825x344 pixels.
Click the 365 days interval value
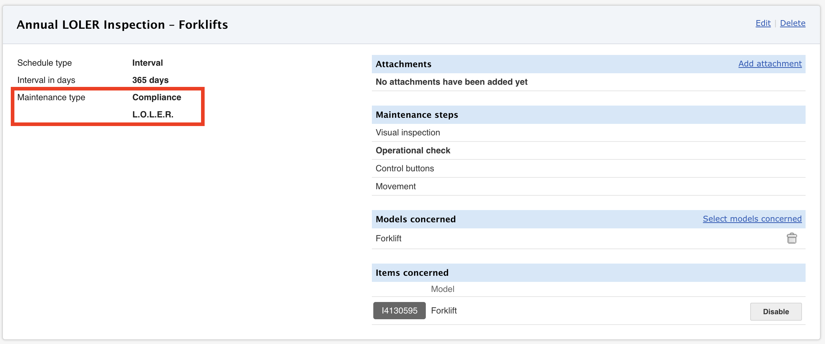[150, 80]
